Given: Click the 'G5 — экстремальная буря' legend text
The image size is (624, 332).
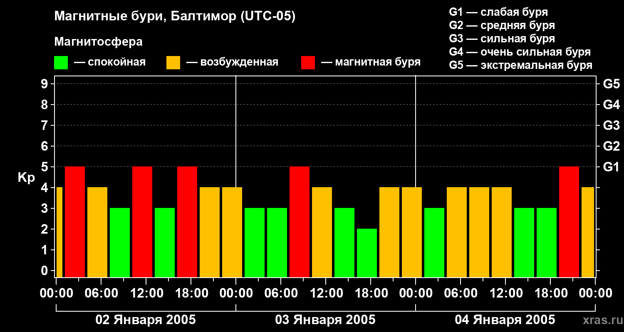Looking at the screenshot, I should coord(520,65).
